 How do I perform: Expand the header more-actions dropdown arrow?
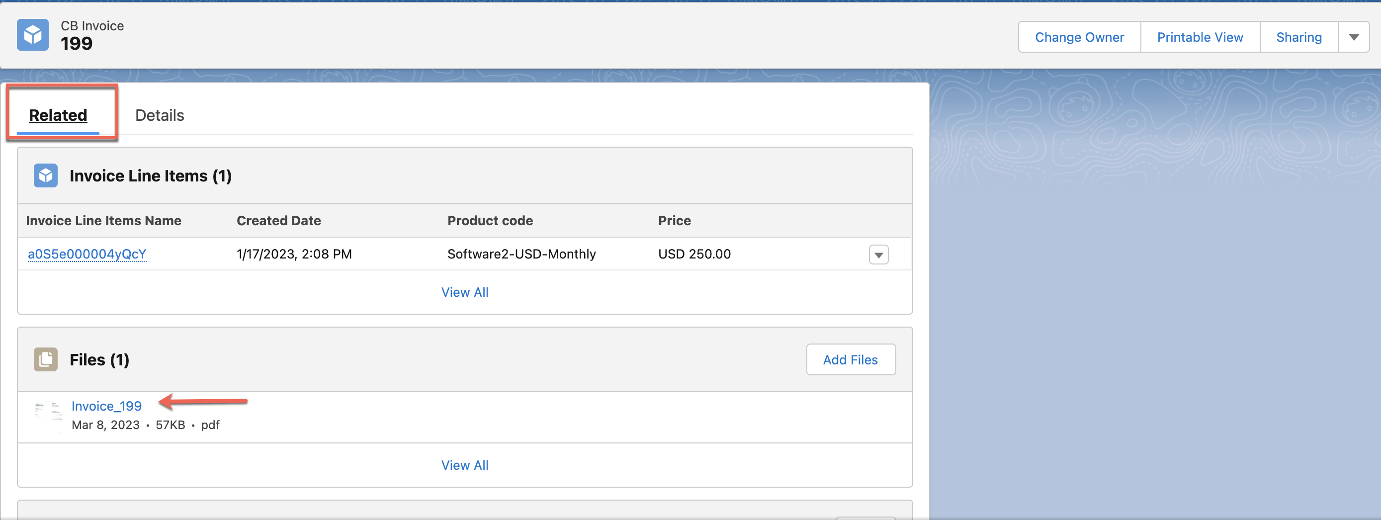1354,37
